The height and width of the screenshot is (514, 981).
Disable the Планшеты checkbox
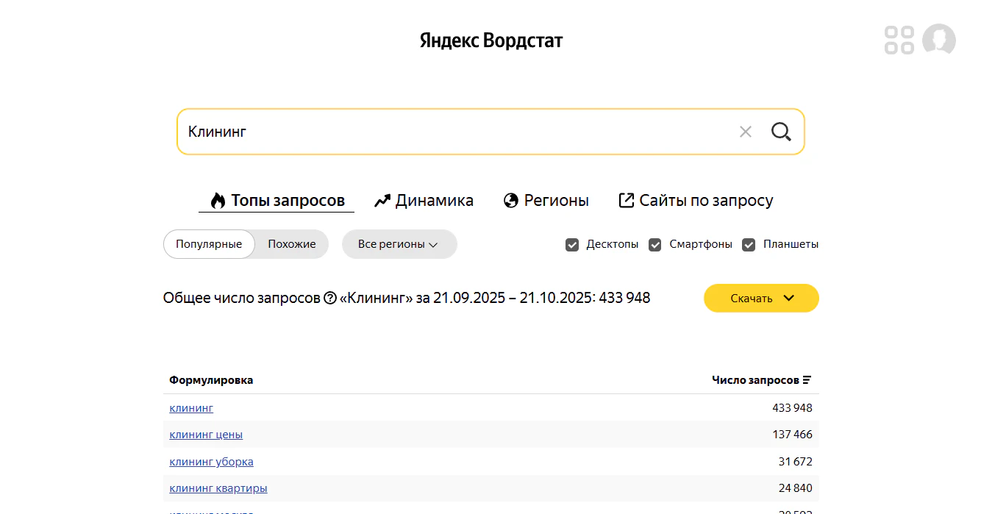[749, 245]
